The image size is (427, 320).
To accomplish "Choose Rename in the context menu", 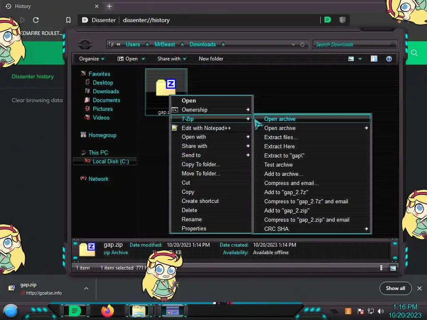I will [x=211, y=219].
